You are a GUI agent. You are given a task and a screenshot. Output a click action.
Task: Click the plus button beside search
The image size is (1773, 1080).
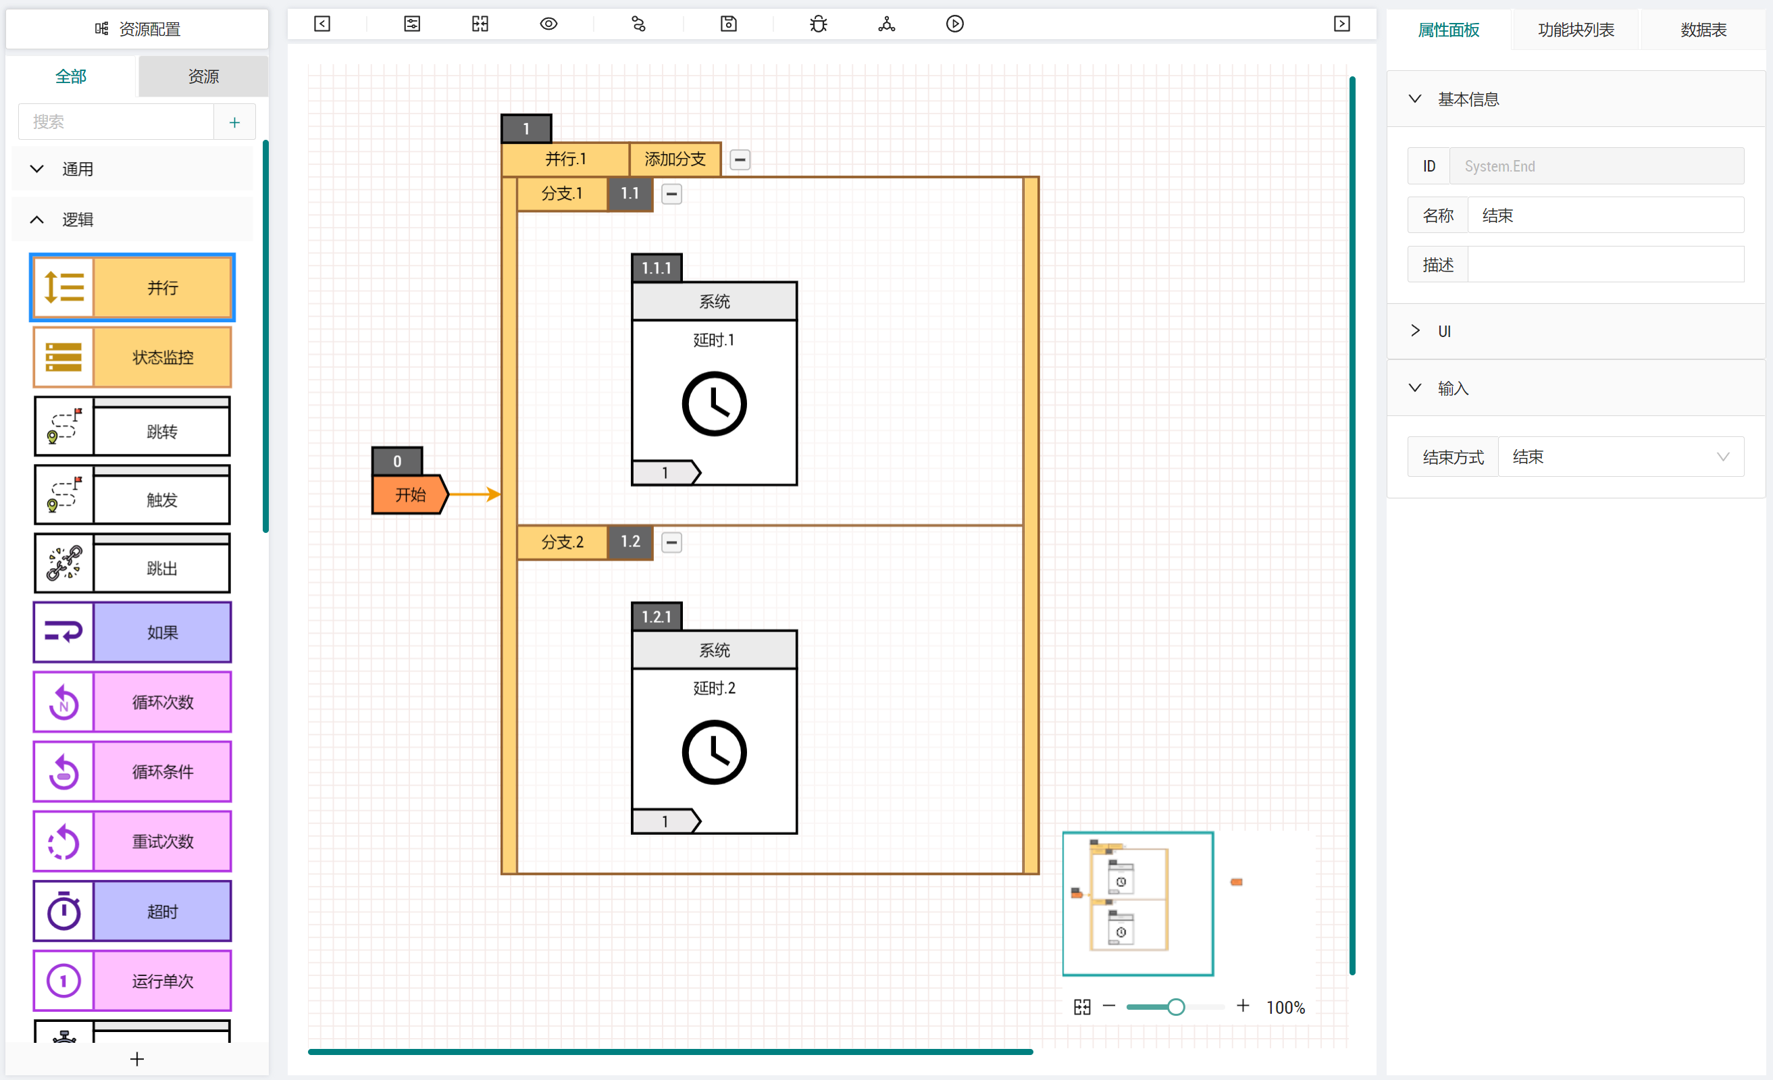point(234,122)
